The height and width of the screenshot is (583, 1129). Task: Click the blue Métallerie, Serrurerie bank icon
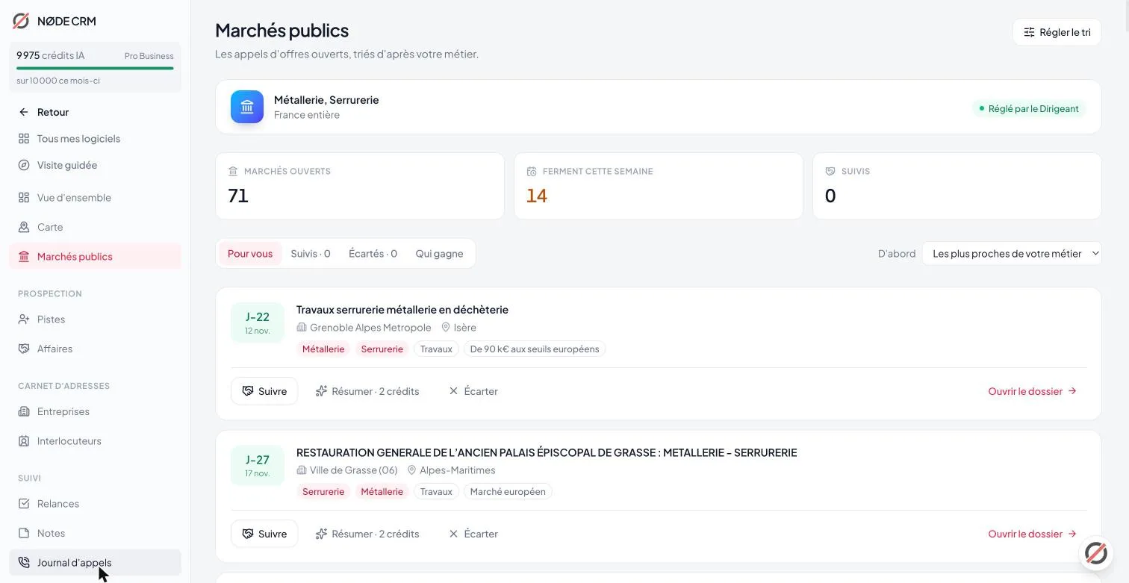[x=247, y=107]
